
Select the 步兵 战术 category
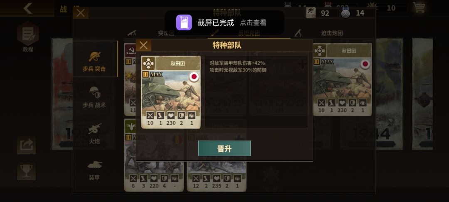[x=94, y=97]
